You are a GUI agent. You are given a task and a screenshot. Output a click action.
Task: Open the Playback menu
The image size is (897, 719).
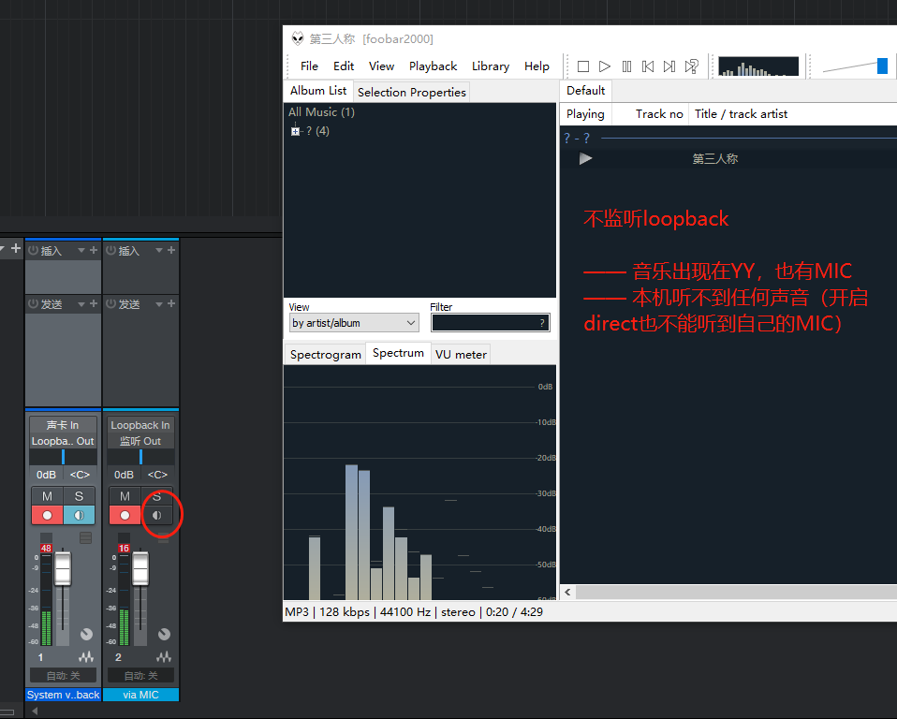pos(433,66)
